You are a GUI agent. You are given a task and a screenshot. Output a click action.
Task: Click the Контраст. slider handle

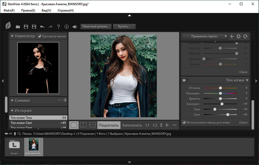coord(222,104)
